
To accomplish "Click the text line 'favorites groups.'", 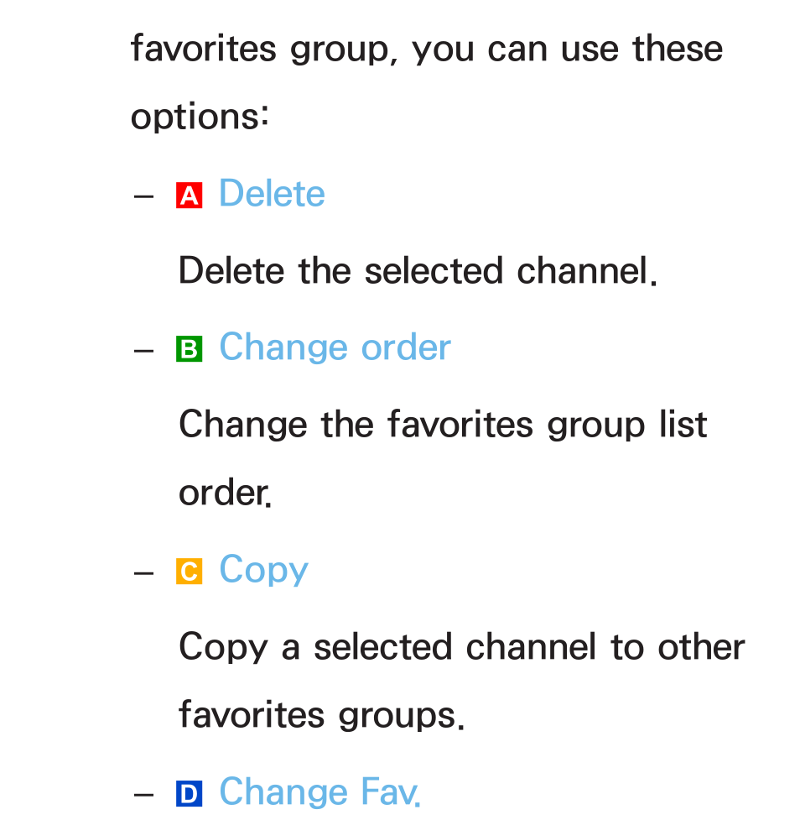I will 321,715.
